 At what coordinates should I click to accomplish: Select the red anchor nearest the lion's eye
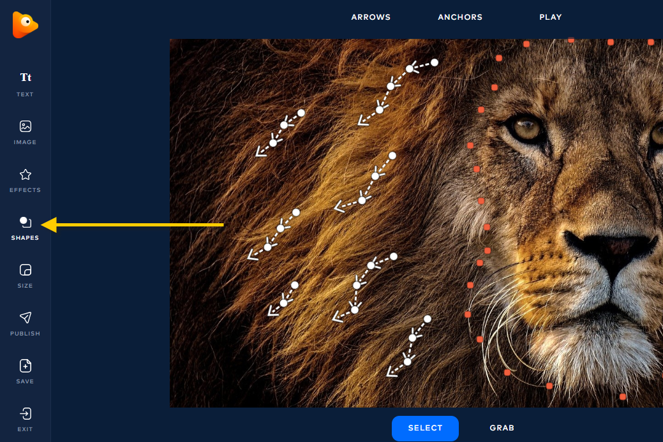(481, 110)
